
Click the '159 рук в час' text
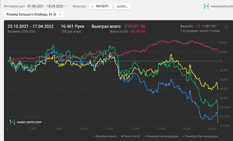pos(71,32)
